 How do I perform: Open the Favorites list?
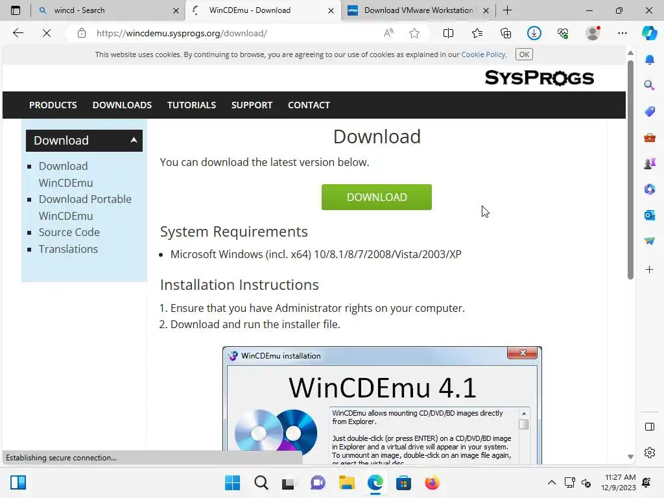[x=477, y=33]
